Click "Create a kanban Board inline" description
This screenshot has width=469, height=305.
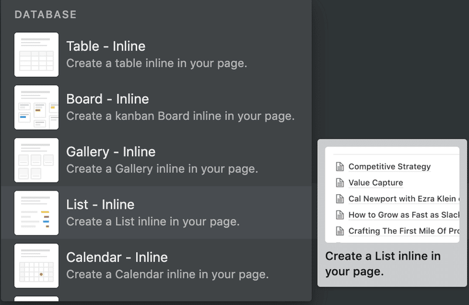(180, 116)
